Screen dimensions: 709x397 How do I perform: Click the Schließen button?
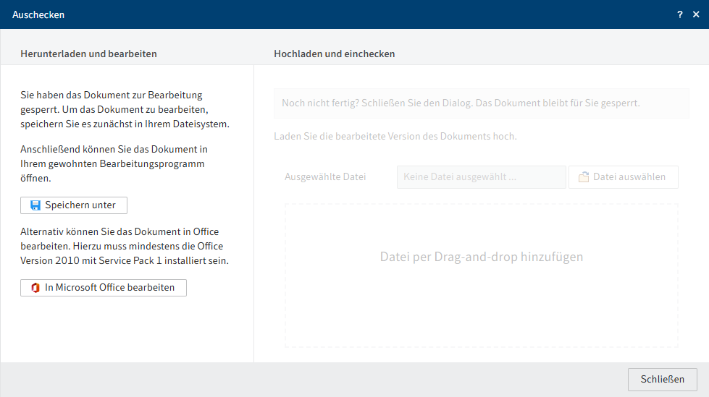[663, 380]
